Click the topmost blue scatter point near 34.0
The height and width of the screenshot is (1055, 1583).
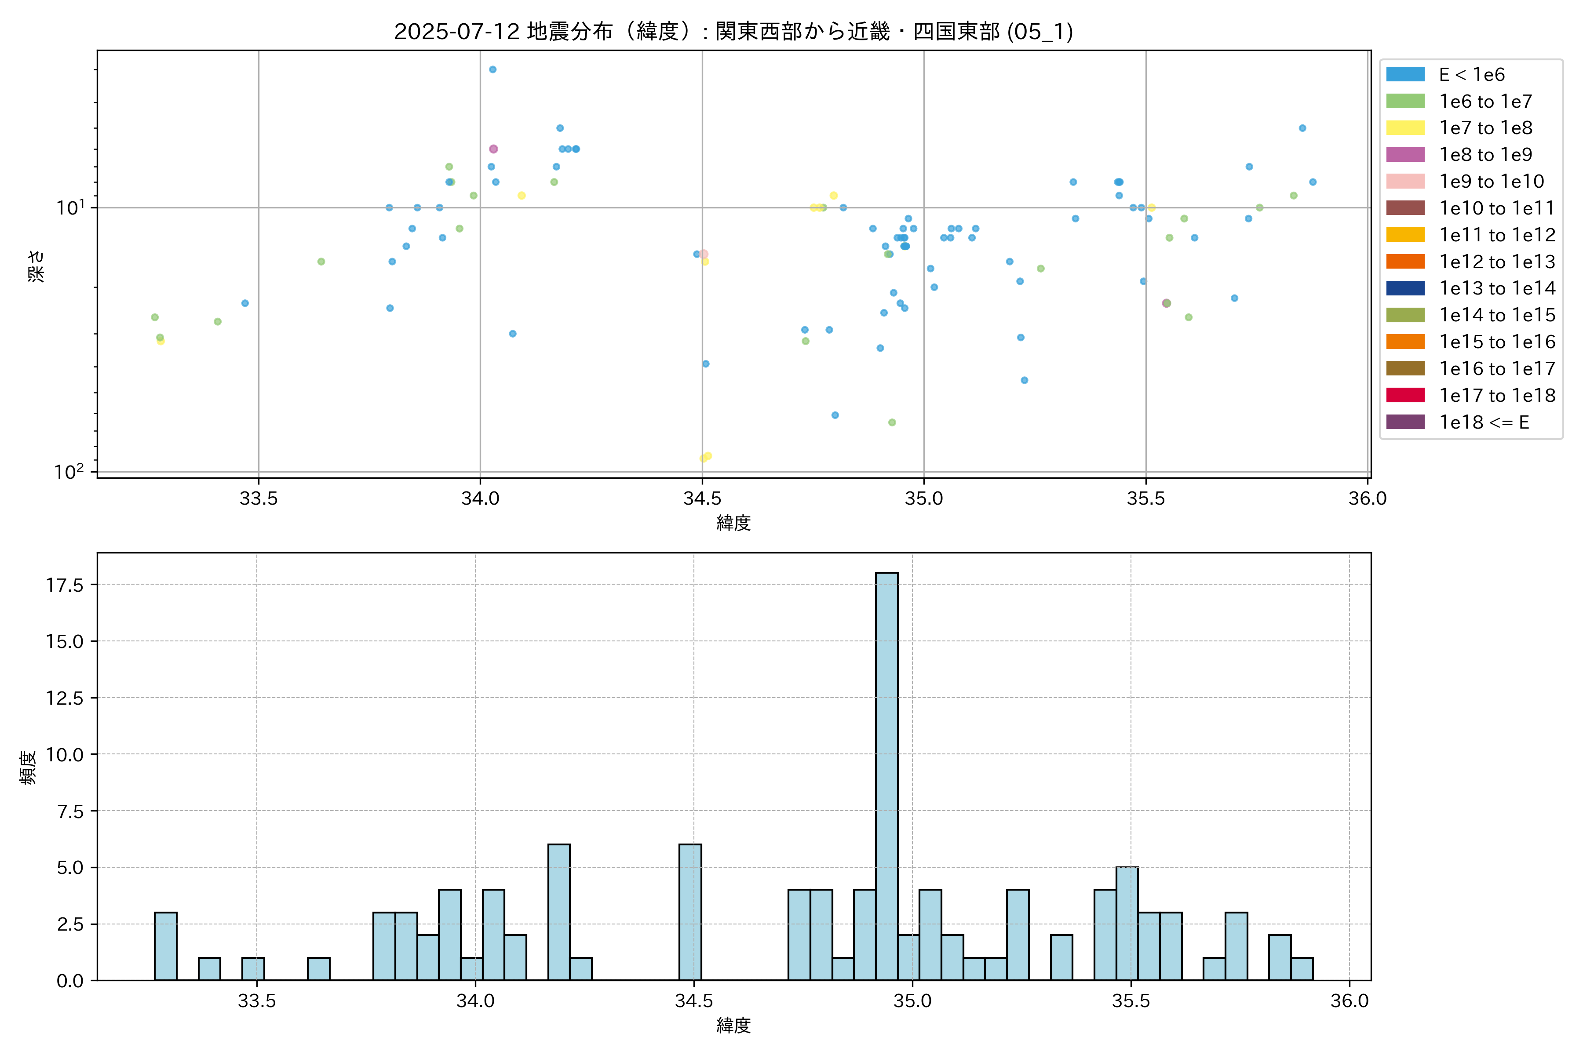(492, 69)
